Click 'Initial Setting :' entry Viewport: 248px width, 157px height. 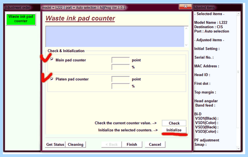pos(207,49)
